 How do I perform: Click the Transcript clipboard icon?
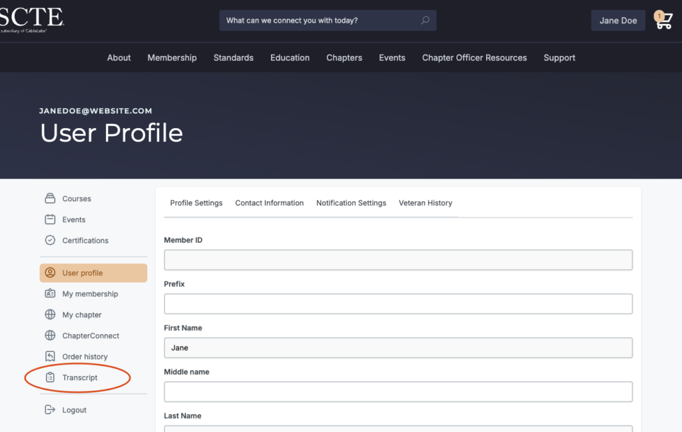click(x=50, y=377)
